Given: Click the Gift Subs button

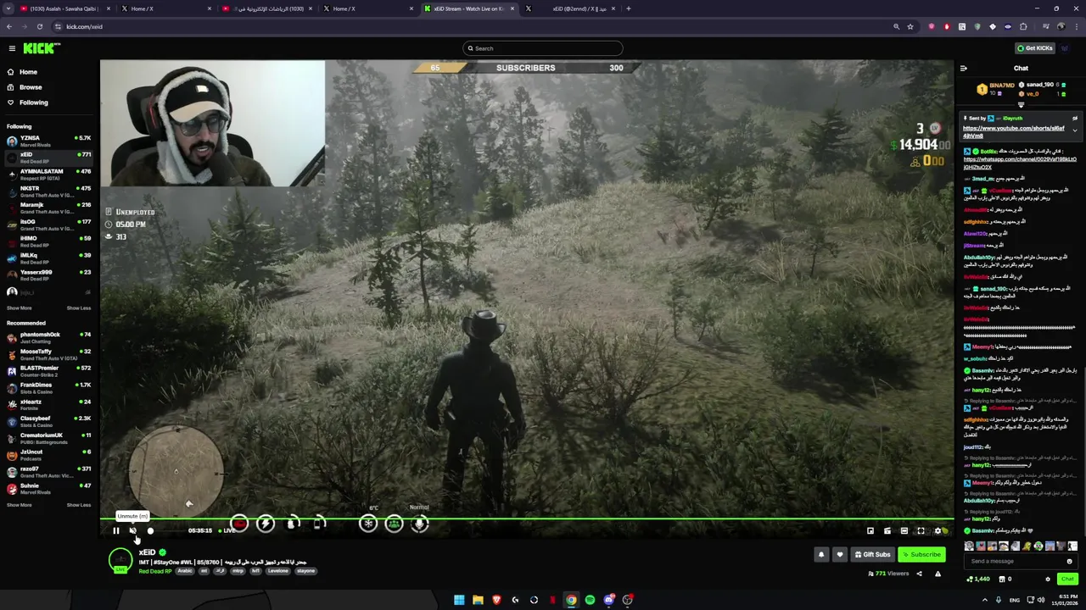Looking at the screenshot, I should [872, 555].
